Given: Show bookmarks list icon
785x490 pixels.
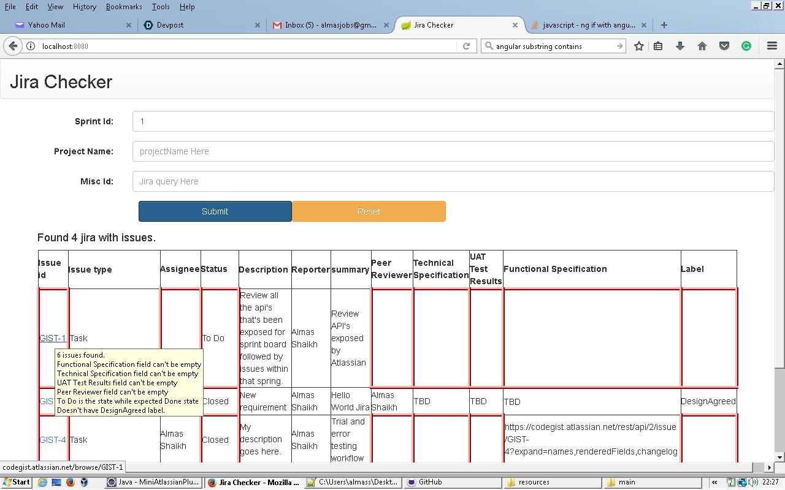Looking at the screenshot, I should (658, 46).
